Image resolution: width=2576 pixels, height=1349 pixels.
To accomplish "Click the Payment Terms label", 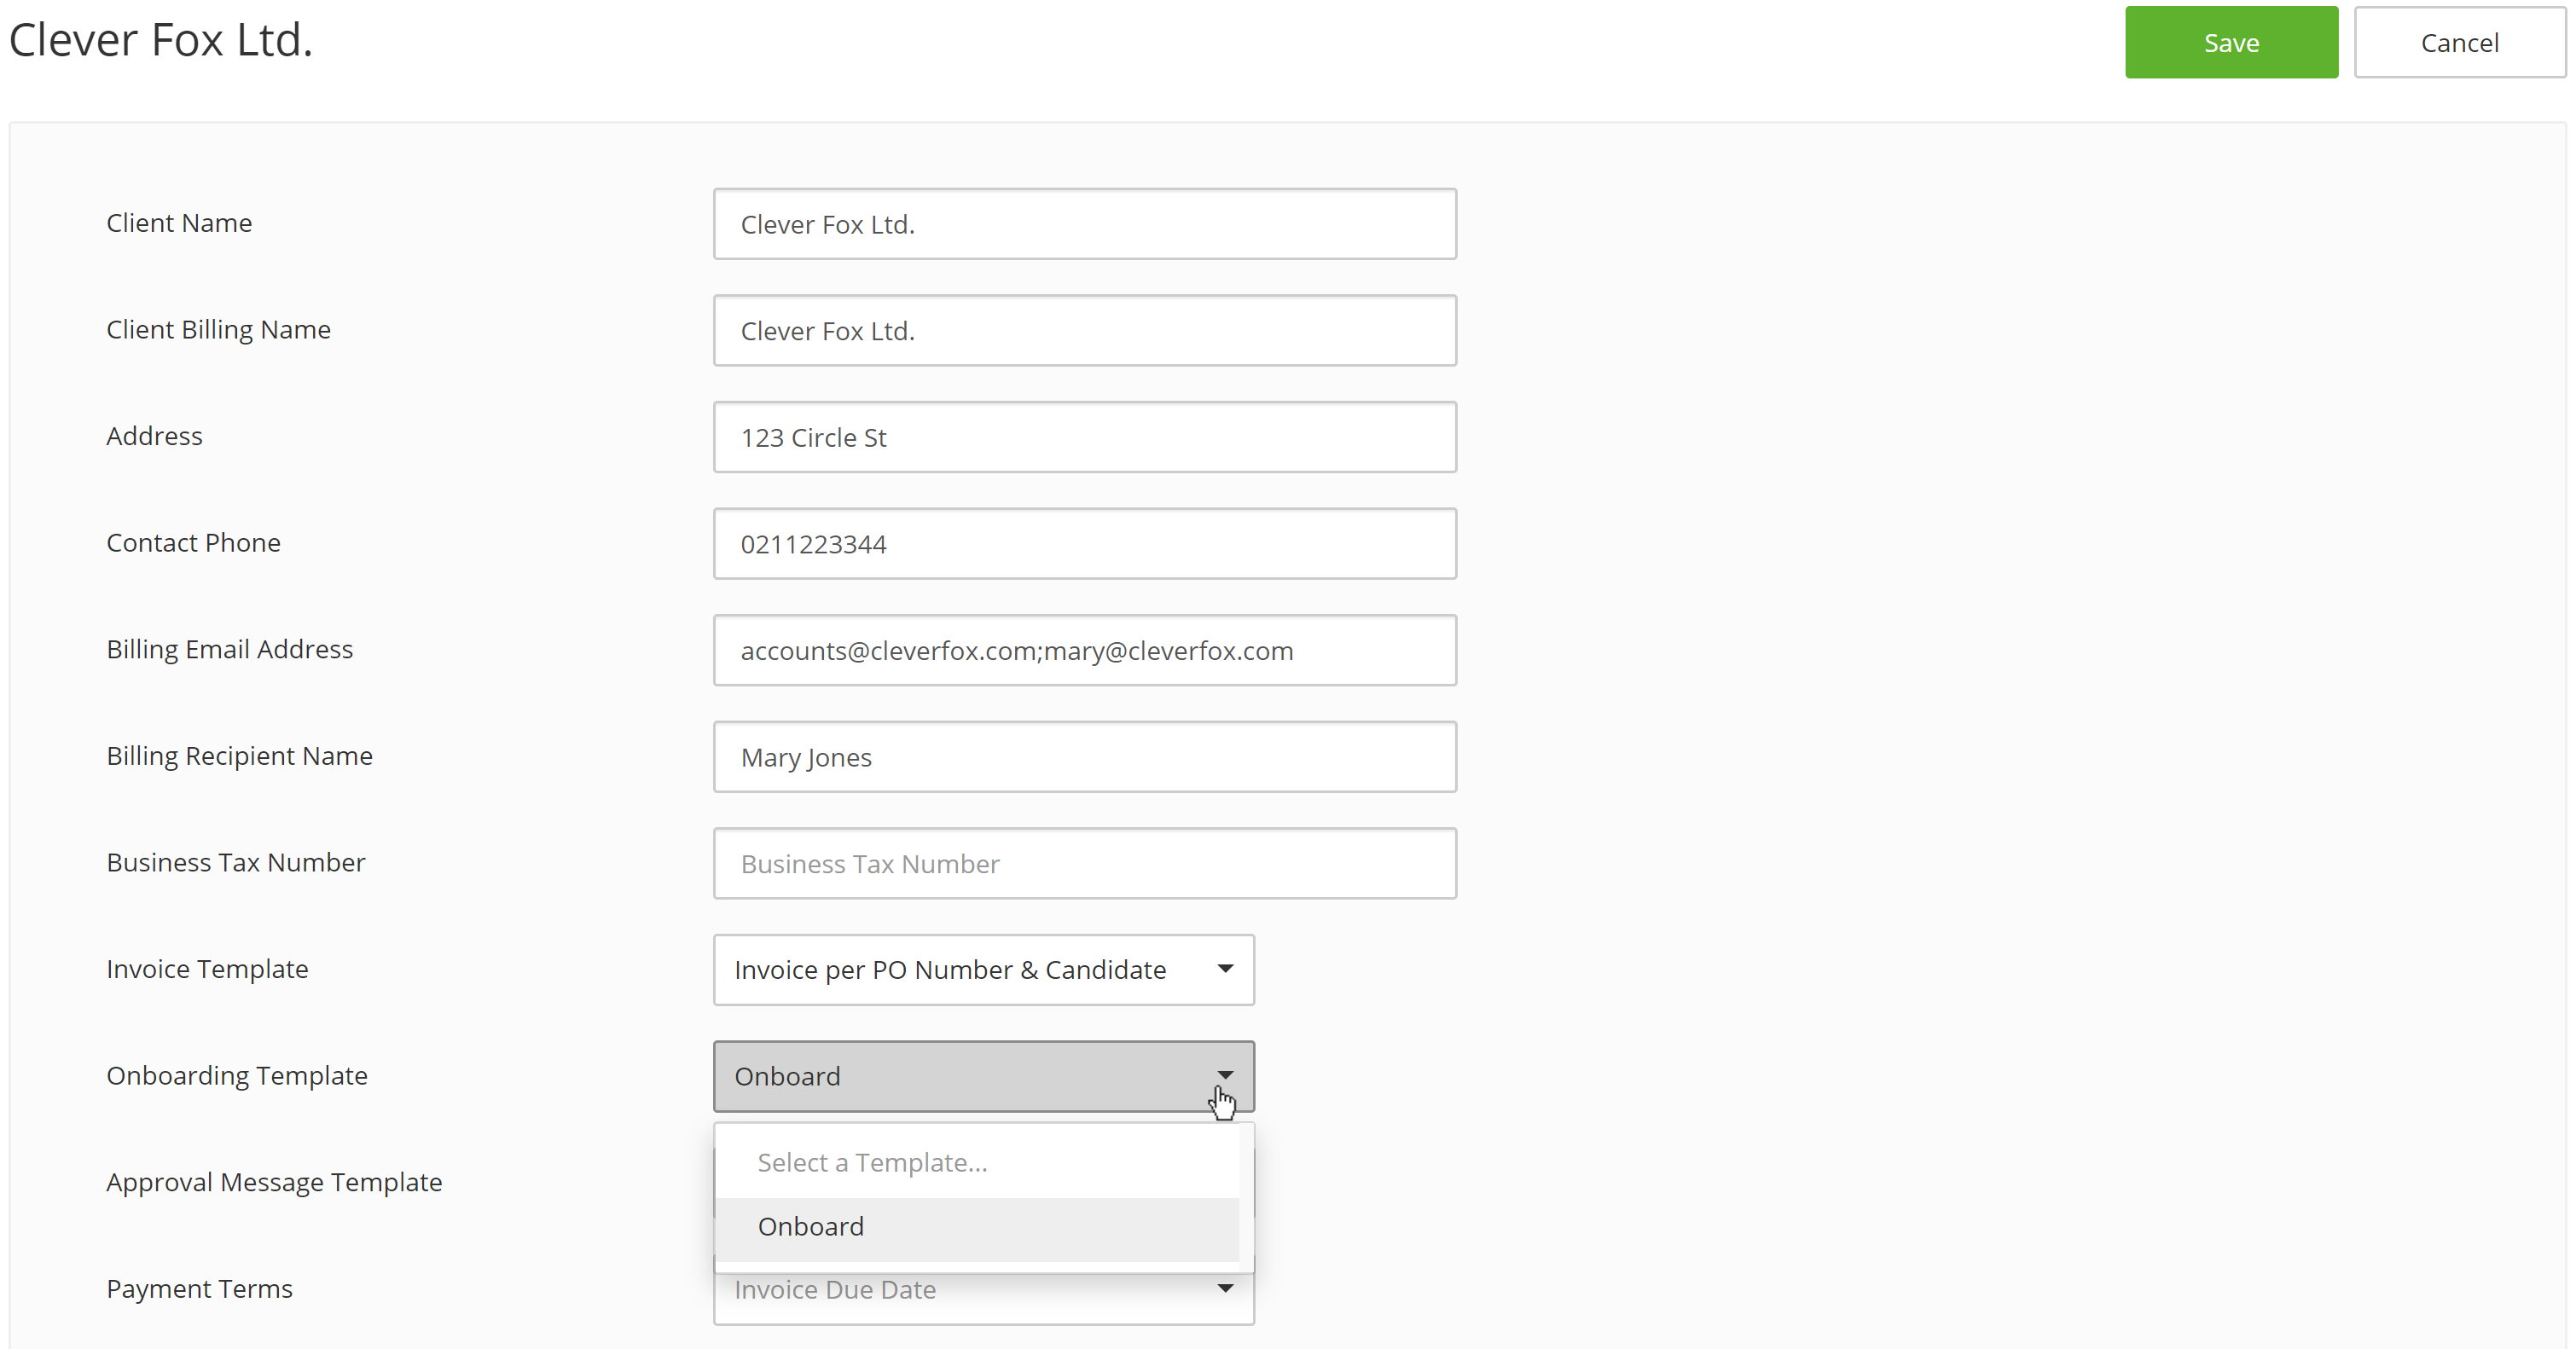I will pos(199,1289).
